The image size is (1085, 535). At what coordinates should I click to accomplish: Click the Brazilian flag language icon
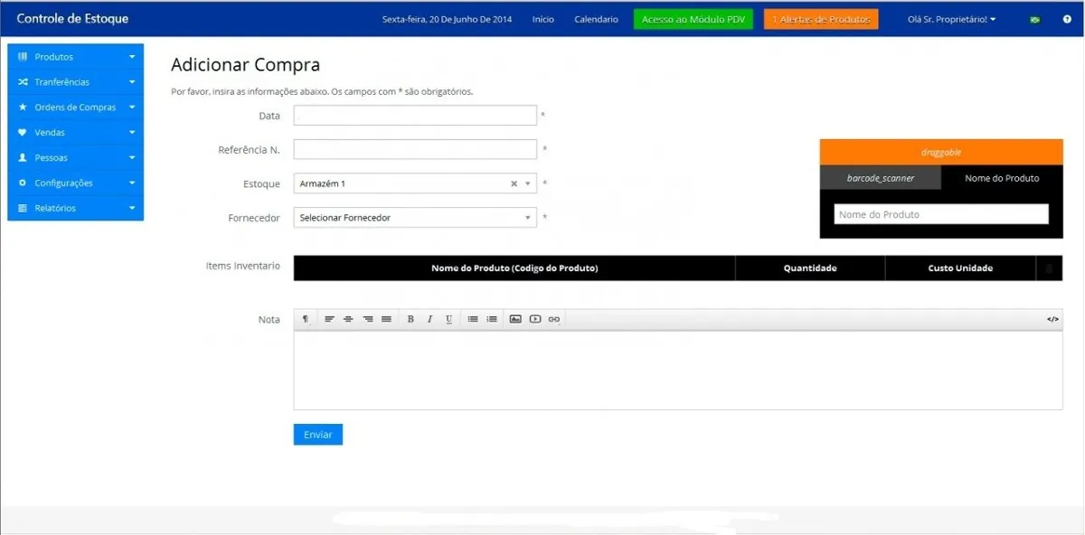tap(1033, 18)
